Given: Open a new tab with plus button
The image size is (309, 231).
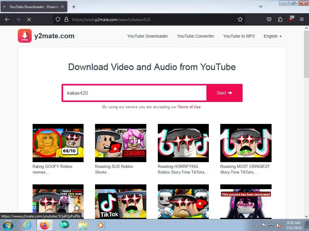Looking at the screenshot, I should click(74, 7).
